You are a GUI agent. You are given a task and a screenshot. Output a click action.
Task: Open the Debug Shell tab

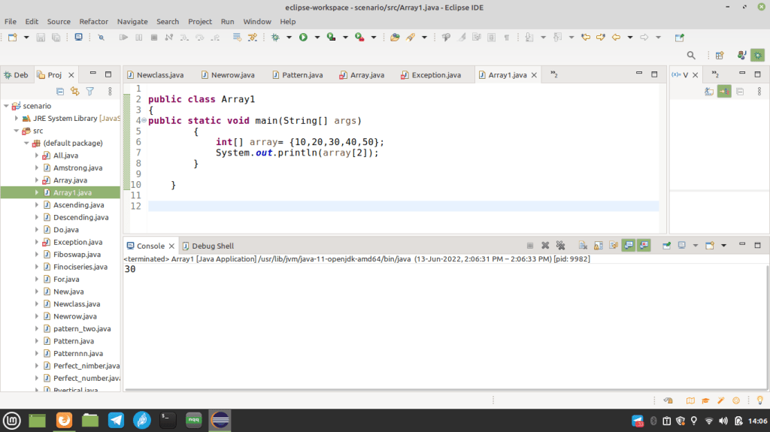[x=208, y=246]
